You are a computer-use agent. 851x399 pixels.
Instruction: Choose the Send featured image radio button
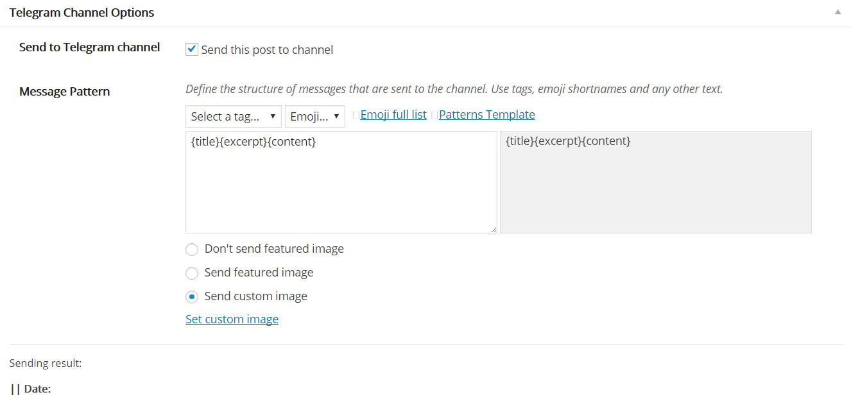coord(191,273)
